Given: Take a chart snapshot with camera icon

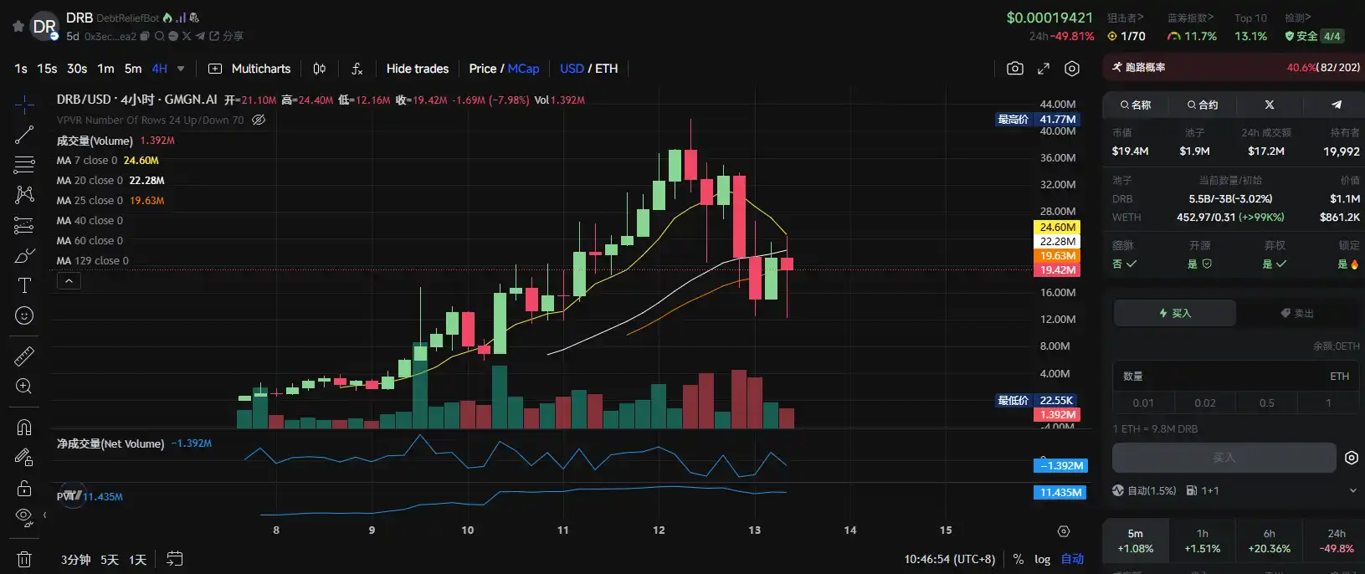Looking at the screenshot, I should [x=1014, y=69].
